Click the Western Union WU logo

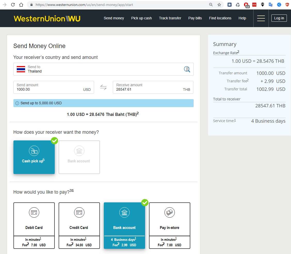[47, 19]
